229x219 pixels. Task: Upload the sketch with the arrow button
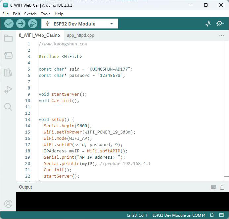(x=21, y=24)
